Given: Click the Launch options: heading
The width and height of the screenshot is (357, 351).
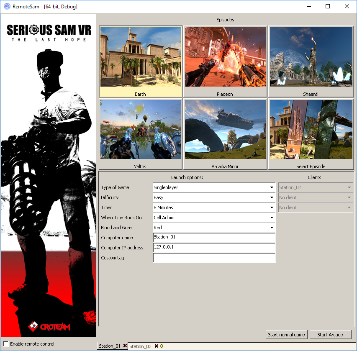Looking at the screenshot, I should [187, 177].
